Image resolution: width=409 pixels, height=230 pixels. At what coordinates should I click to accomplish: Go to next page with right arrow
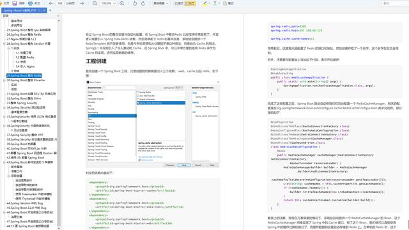click(x=82, y=3)
